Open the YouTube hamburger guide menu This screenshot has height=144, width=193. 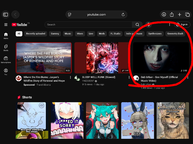[x=6, y=25]
